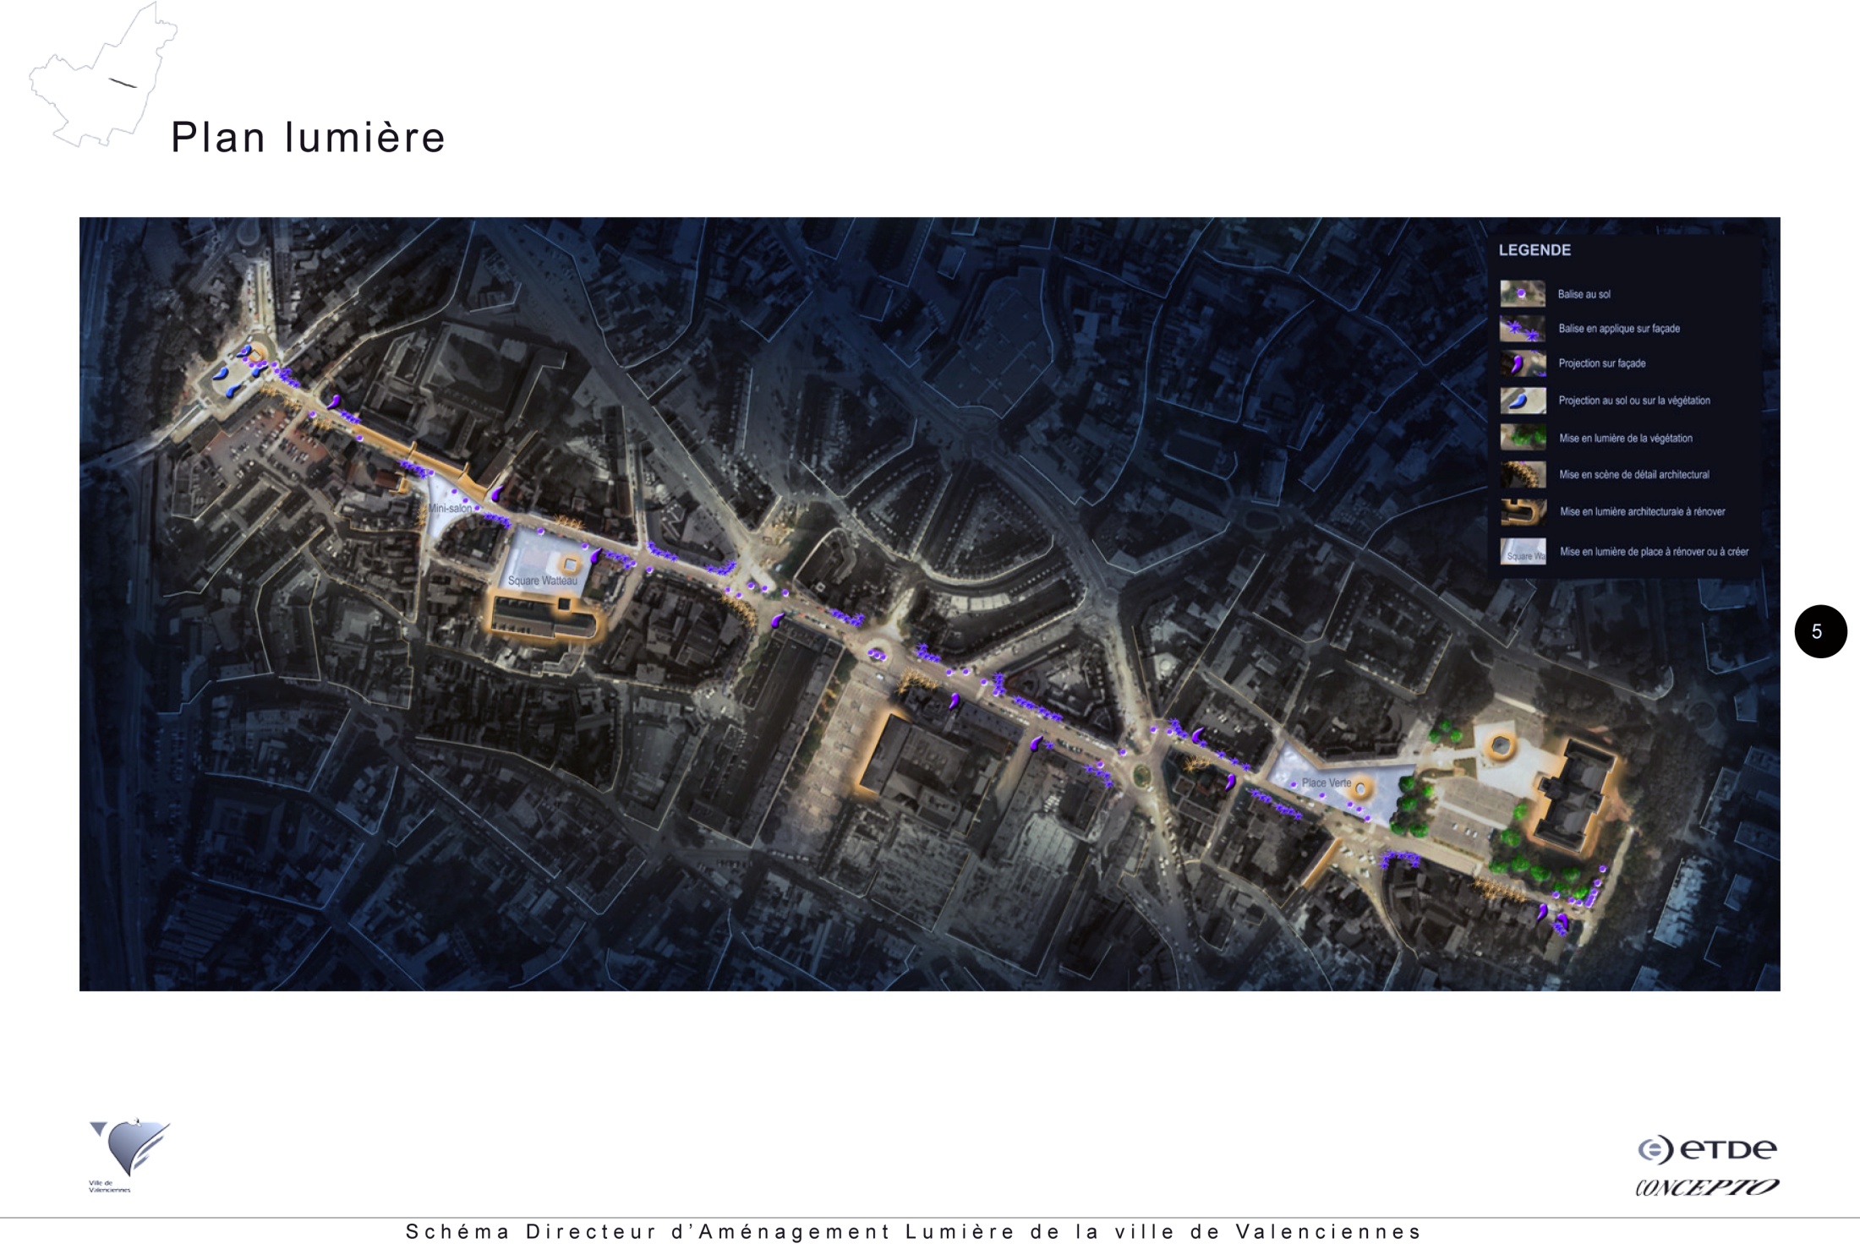Select the 'Projection sur façade' legend swatch
This screenshot has height=1249, width=1860.
click(x=1522, y=363)
